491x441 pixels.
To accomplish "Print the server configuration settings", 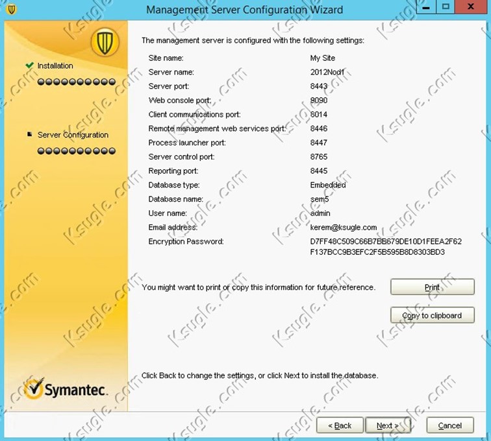I will coord(433,287).
